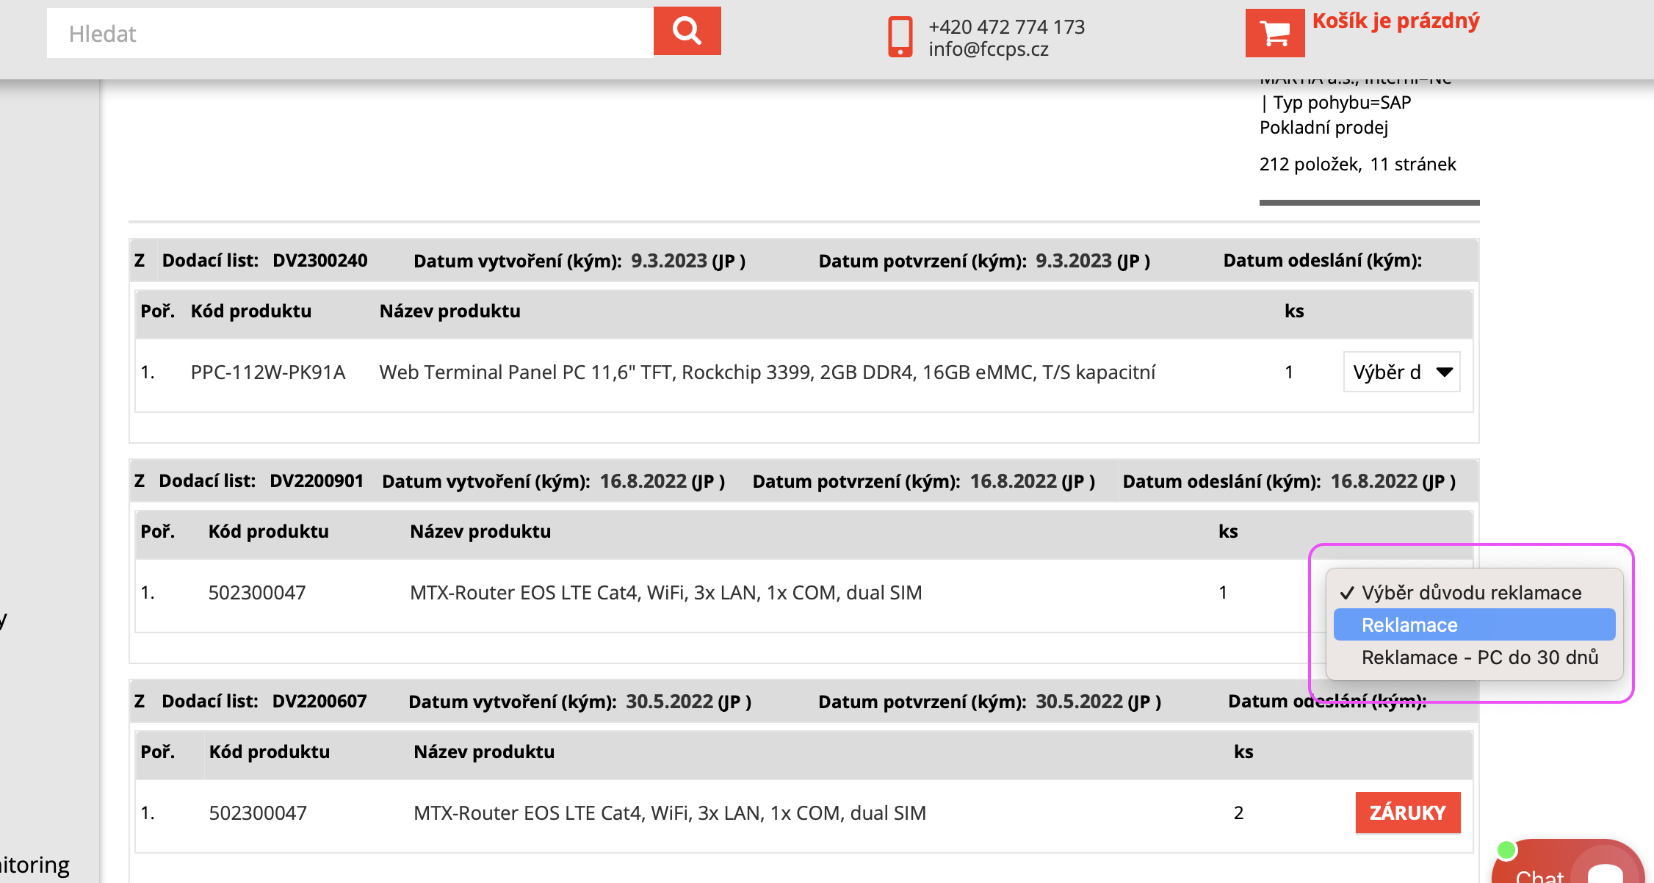Click delivery note number DV2200607
1654x883 pixels.
(319, 702)
